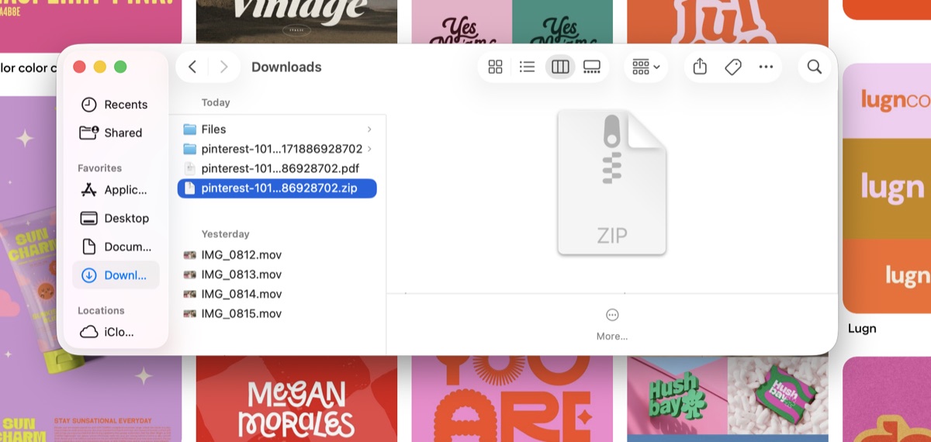Click the IMG_0812.mov video thumbnail icon
The width and height of the screenshot is (931, 442).
click(190, 255)
